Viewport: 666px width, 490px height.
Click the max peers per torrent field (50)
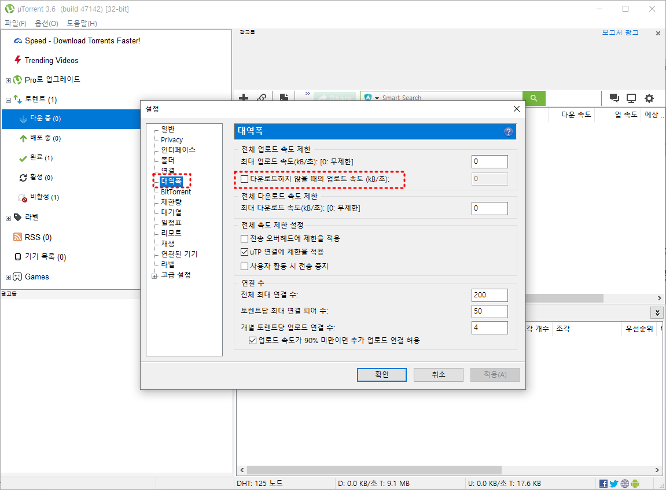[490, 311]
